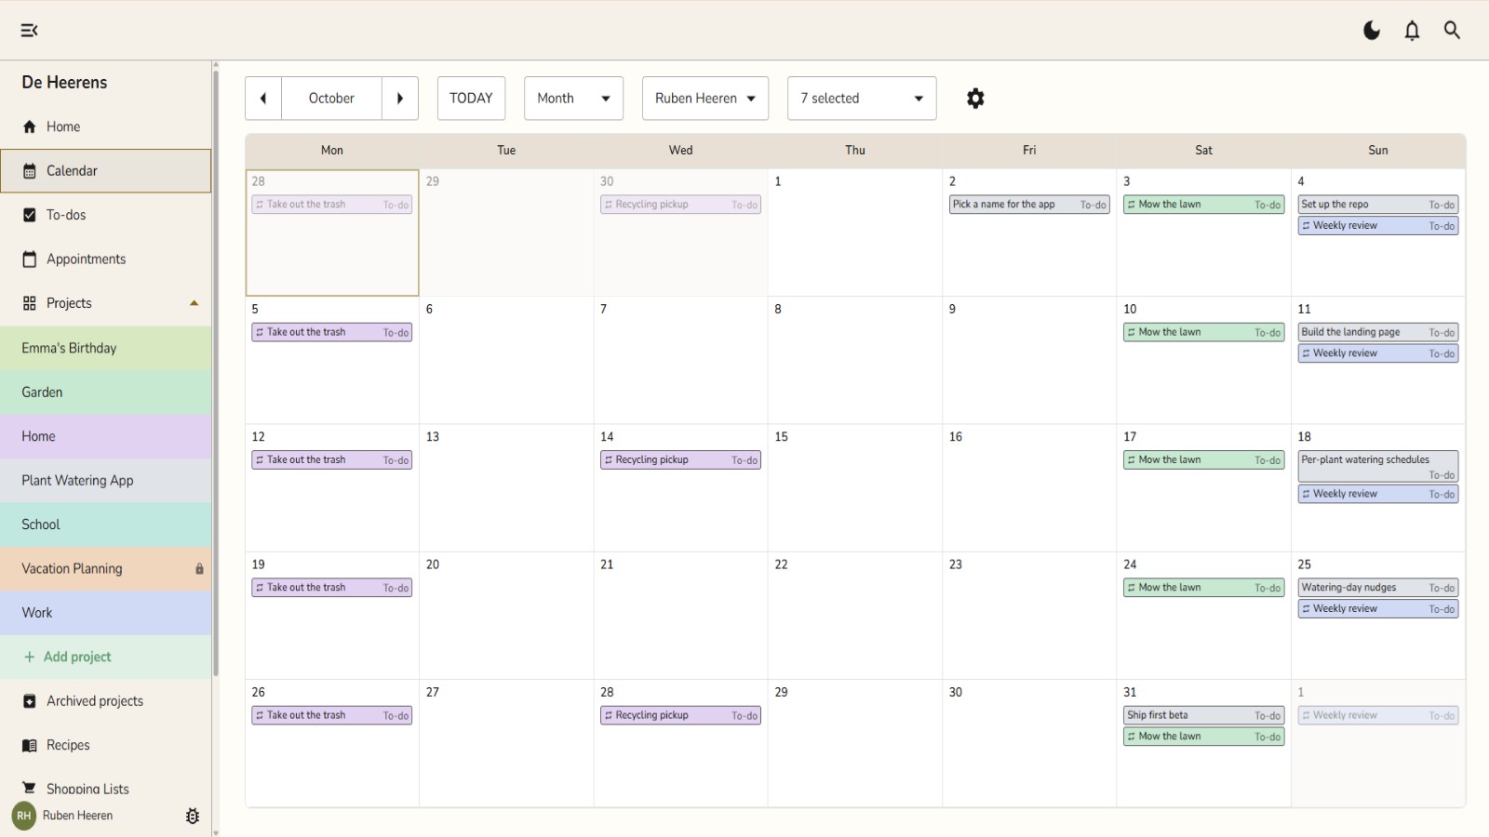Open the School project
Image resolution: width=1489 pixels, height=837 pixels.
point(106,525)
